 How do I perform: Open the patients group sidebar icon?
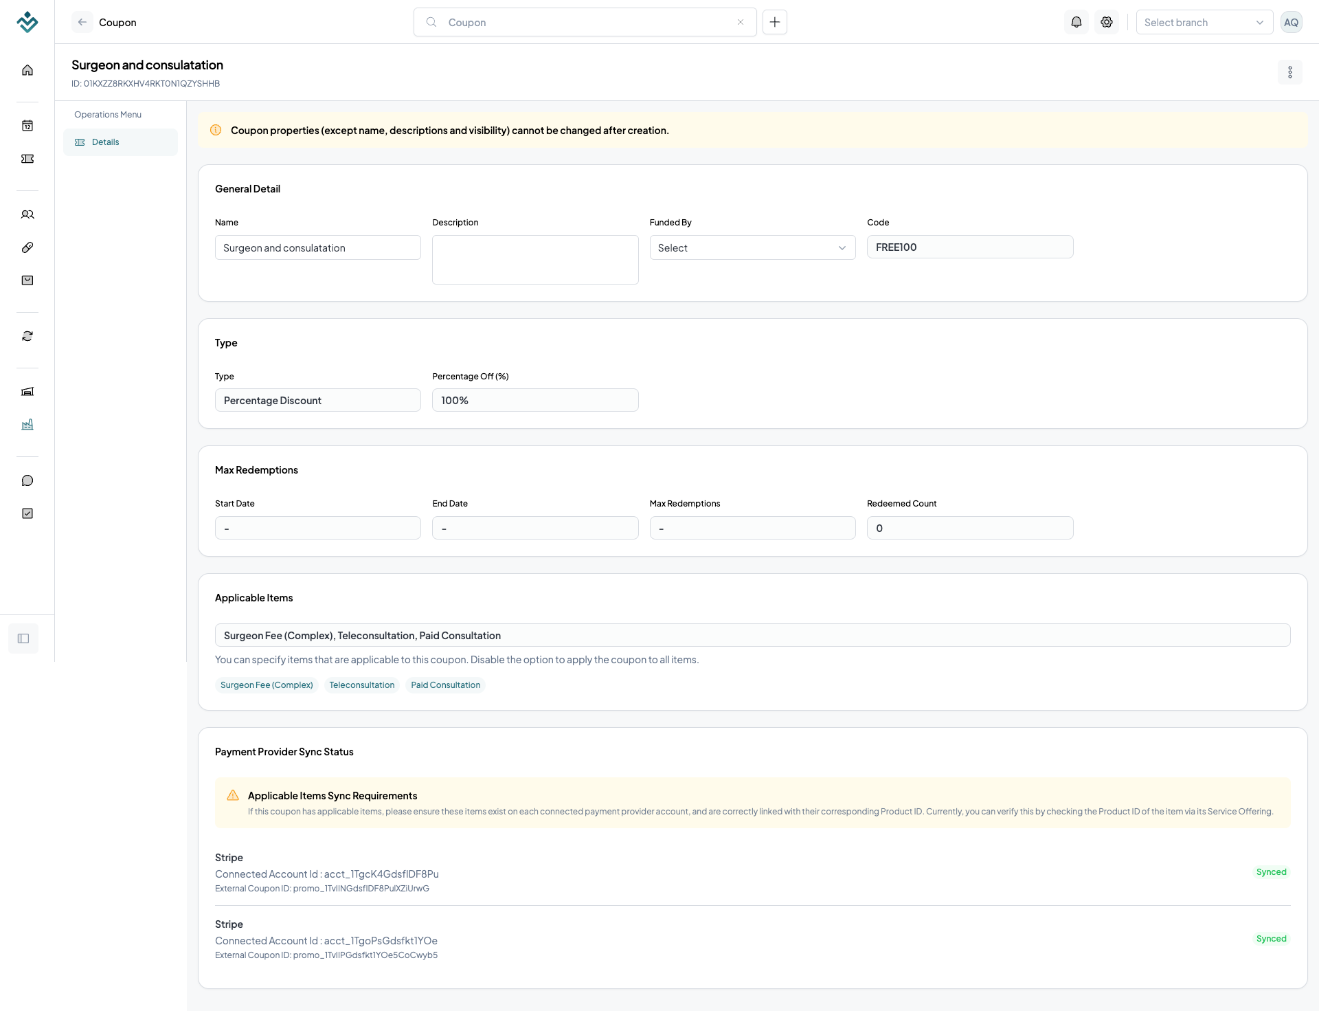point(27,214)
